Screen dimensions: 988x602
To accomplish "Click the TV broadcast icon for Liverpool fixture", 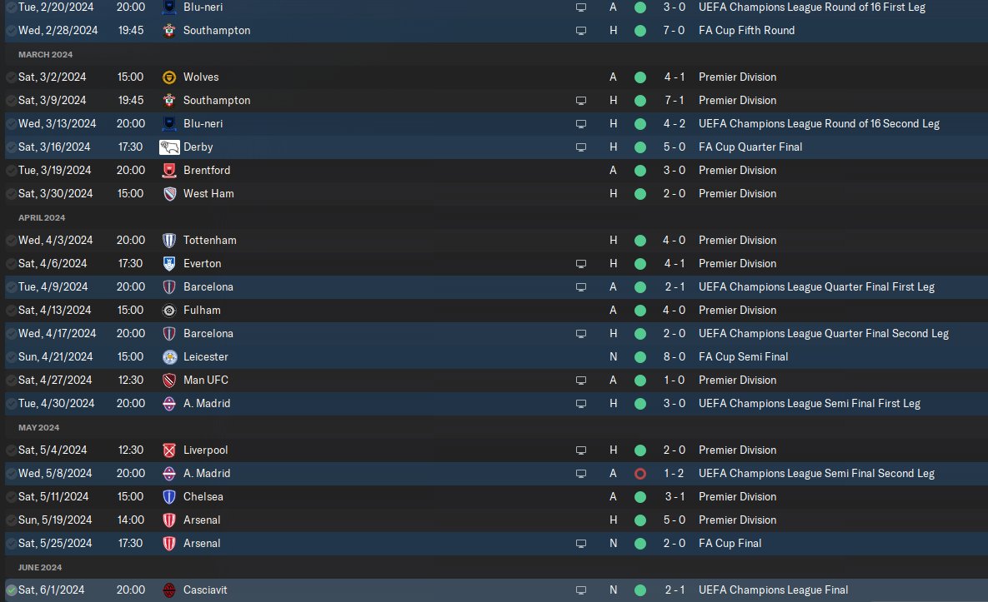I will click(581, 450).
